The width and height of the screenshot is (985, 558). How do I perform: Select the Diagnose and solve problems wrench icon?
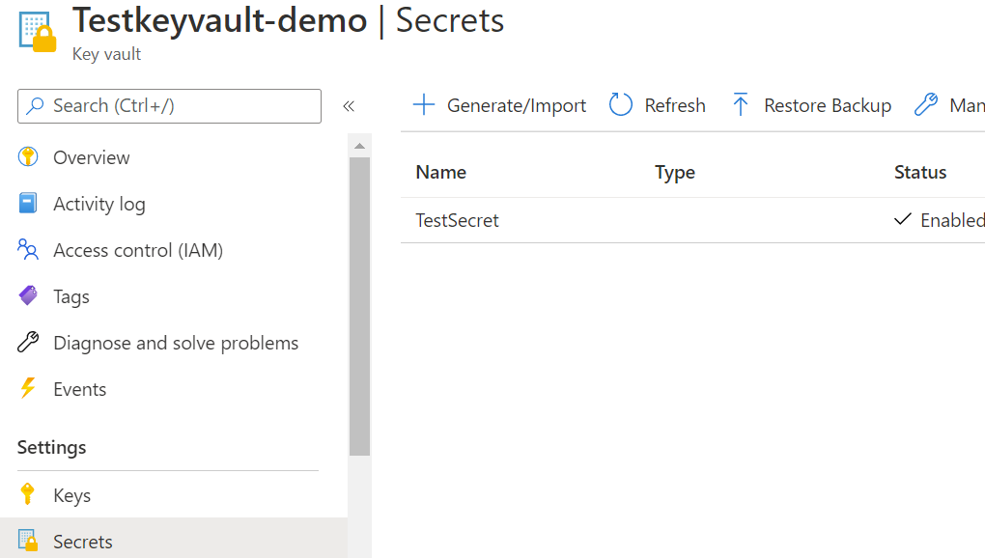click(x=26, y=343)
